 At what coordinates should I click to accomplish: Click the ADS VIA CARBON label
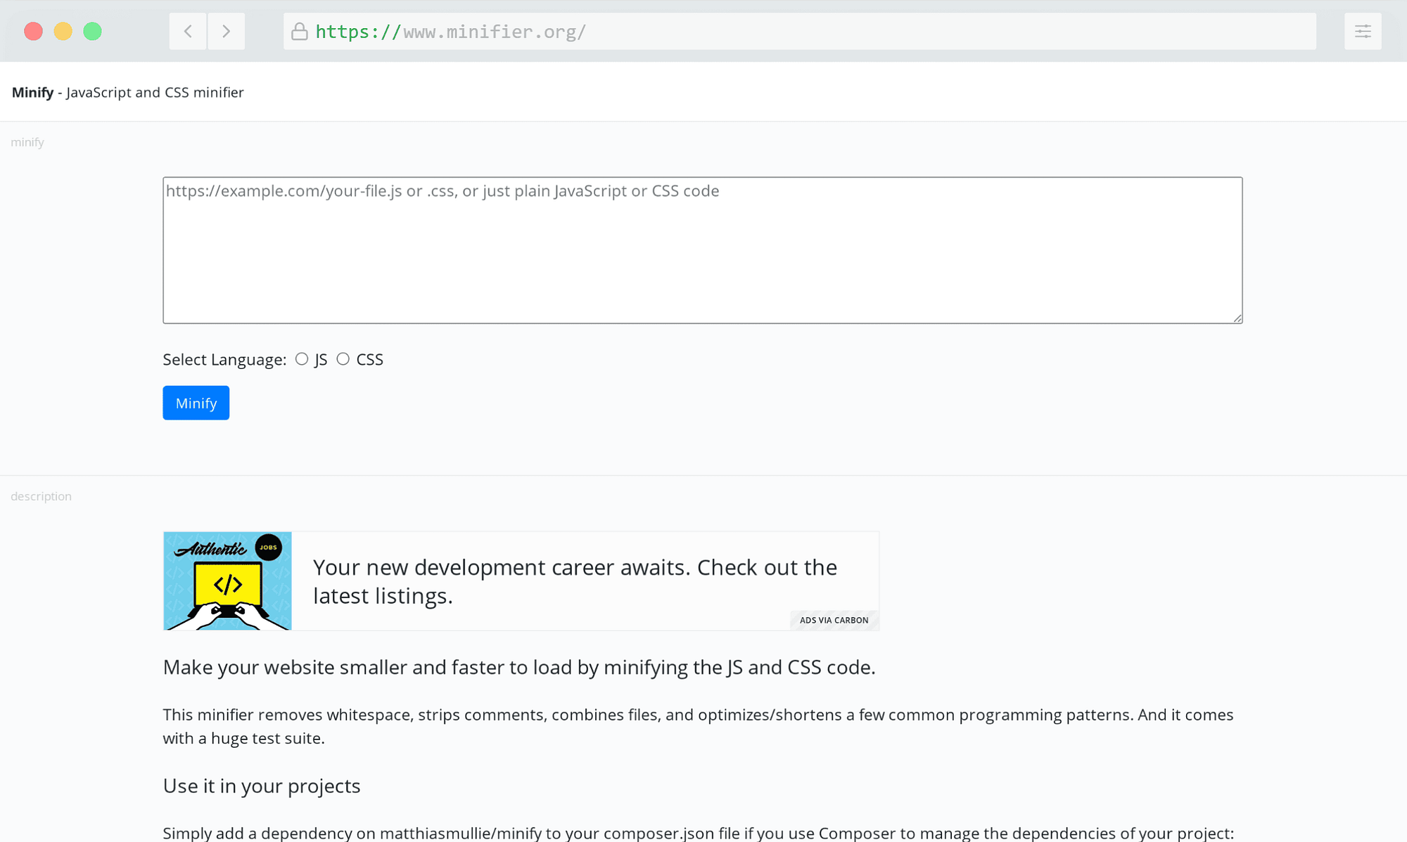(x=834, y=619)
